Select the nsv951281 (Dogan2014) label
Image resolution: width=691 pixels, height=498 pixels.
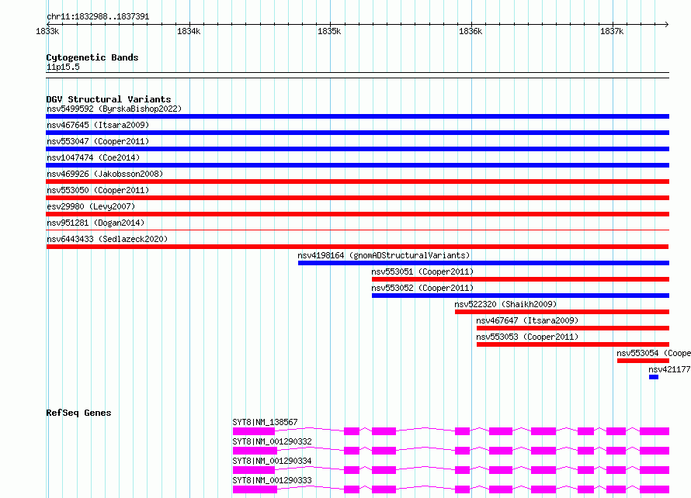coord(95,223)
